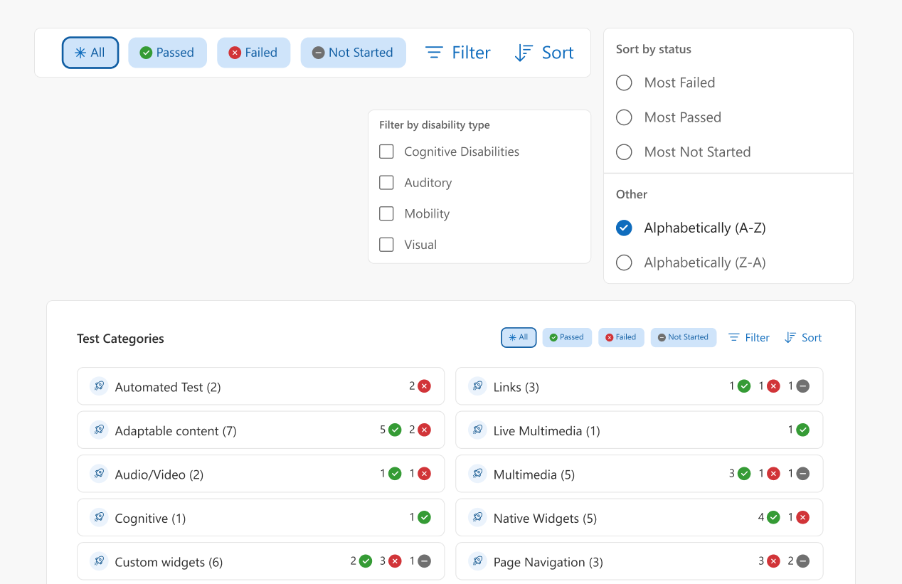Open the large Sort menu button
The width and height of the screenshot is (902, 584).
click(x=544, y=53)
